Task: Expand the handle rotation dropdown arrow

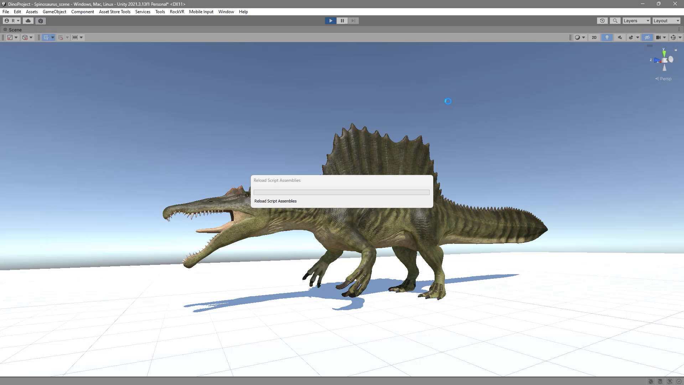Action: pyautogui.click(x=31, y=37)
